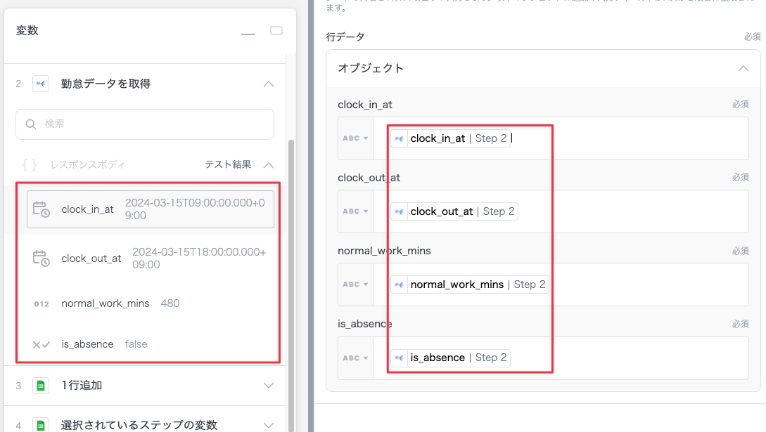
Task: Click the 検索 variable search field
Action: [x=145, y=124]
